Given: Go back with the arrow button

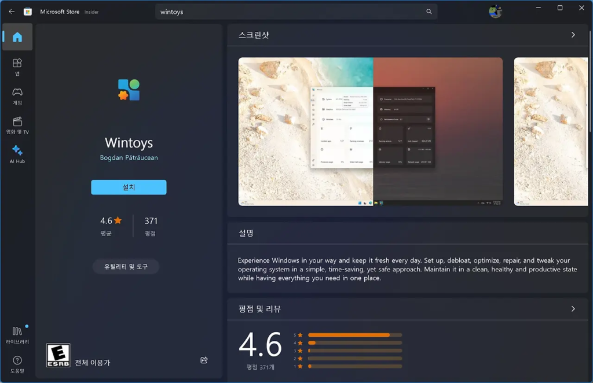Looking at the screenshot, I should coord(12,12).
